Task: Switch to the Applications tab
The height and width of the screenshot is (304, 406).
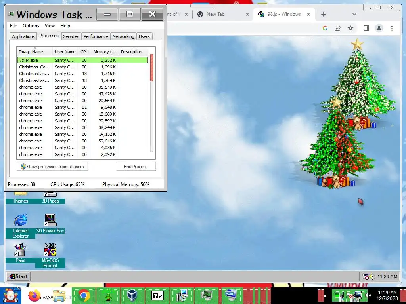Action: (x=23, y=36)
